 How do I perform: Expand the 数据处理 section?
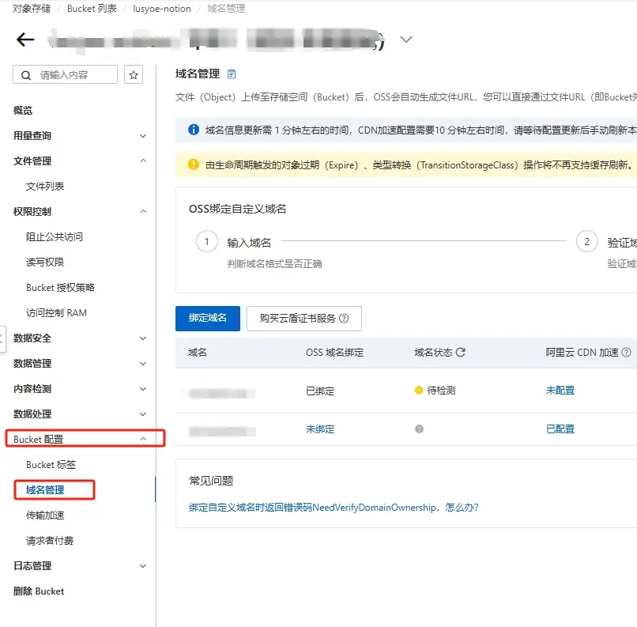(143, 414)
